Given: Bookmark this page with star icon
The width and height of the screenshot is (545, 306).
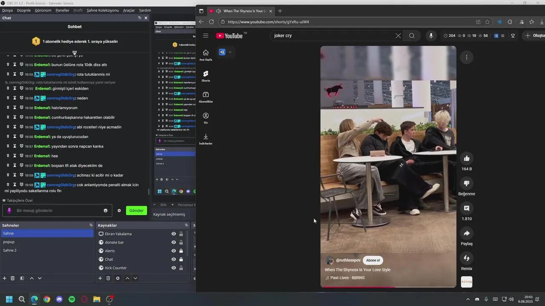Looking at the screenshot, I should pyautogui.click(x=488, y=22).
